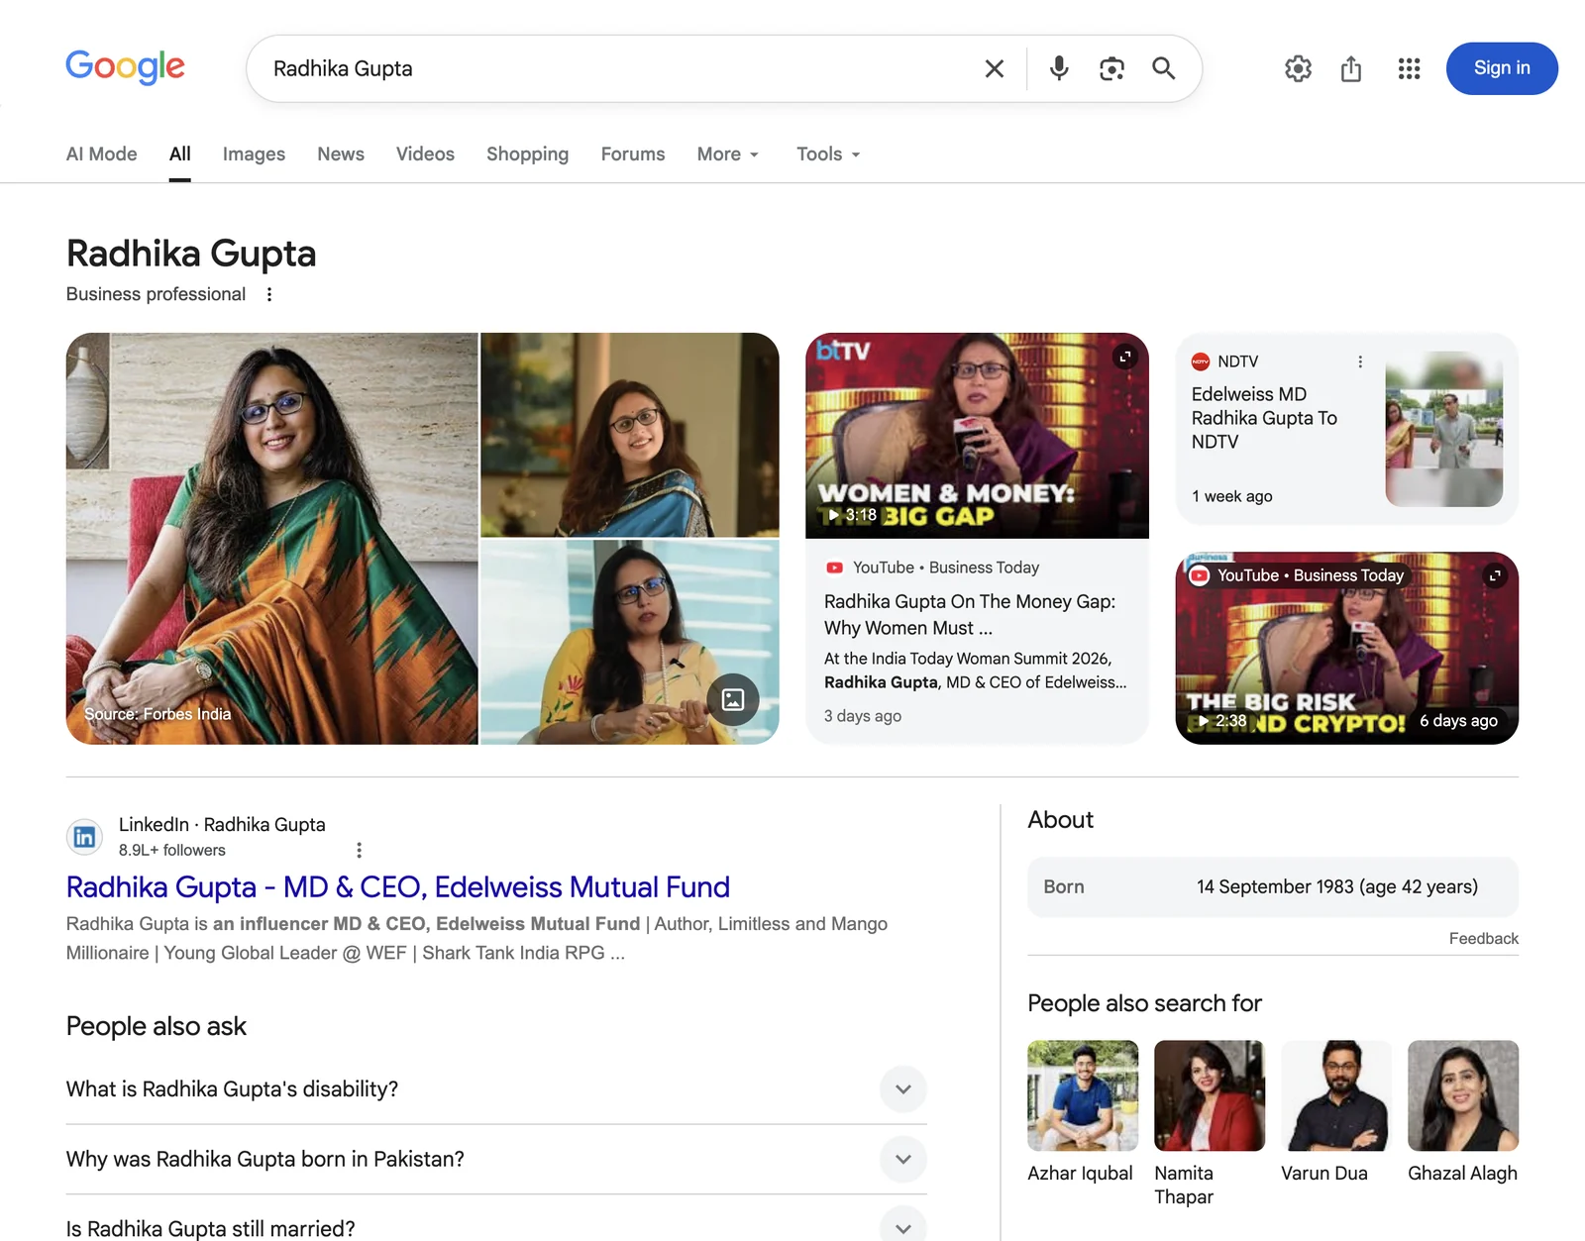Click the NDTV article thumbnail image
1585x1241 pixels.
tap(1443, 429)
